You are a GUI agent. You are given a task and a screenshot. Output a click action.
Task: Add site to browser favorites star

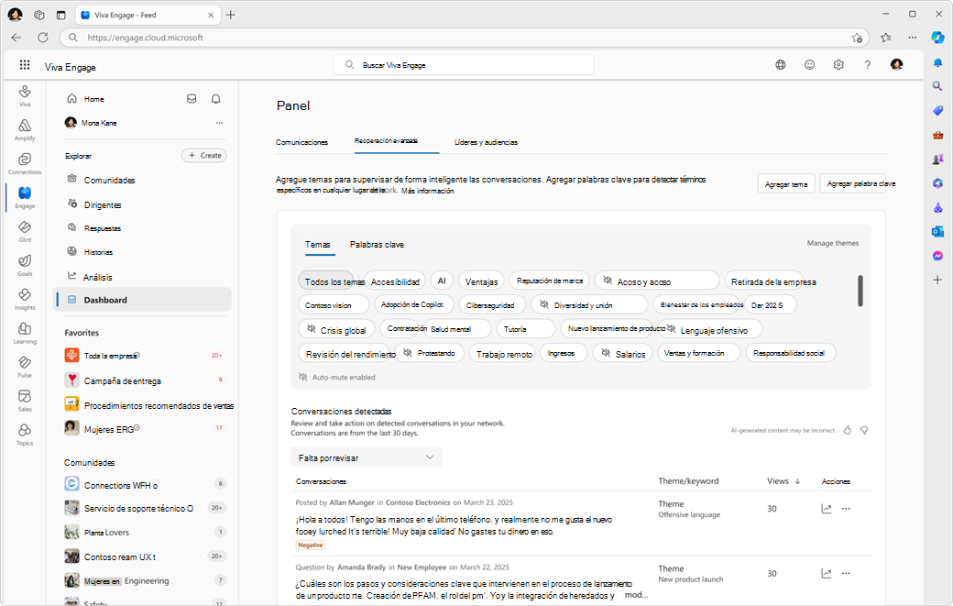(857, 38)
